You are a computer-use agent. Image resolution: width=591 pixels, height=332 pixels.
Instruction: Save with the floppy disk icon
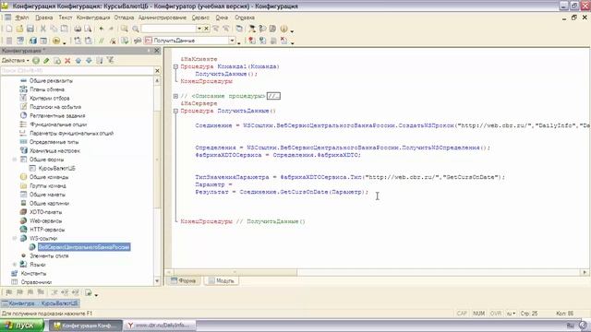(30, 29)
